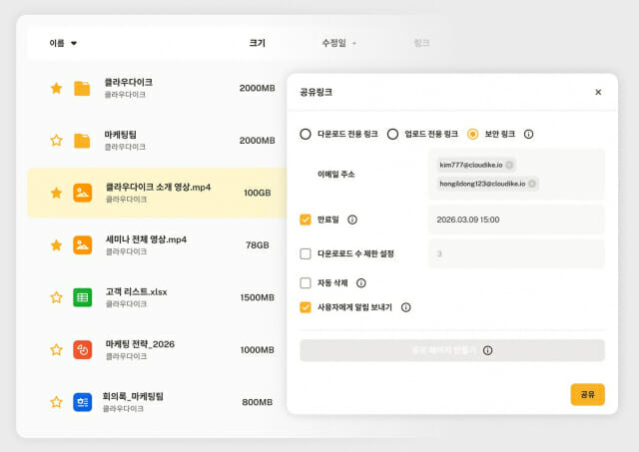Open the 클라우다이크 folder icon
This screenshot has height=452, width=639.
pyautogui.click(x=82, y=88)
